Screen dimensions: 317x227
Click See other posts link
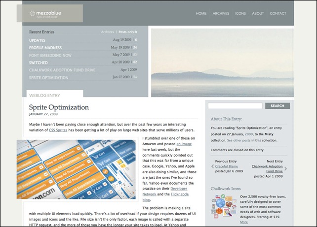point(238,140)
